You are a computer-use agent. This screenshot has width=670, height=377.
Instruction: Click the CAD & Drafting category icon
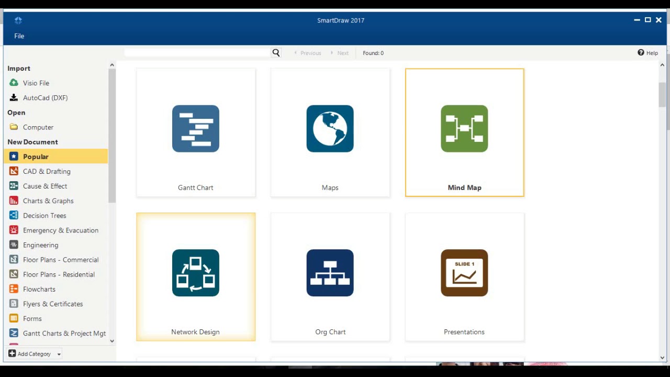(x=14, y=171)
